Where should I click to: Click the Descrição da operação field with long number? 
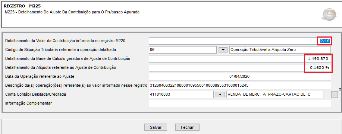click(x=240, y=86)
